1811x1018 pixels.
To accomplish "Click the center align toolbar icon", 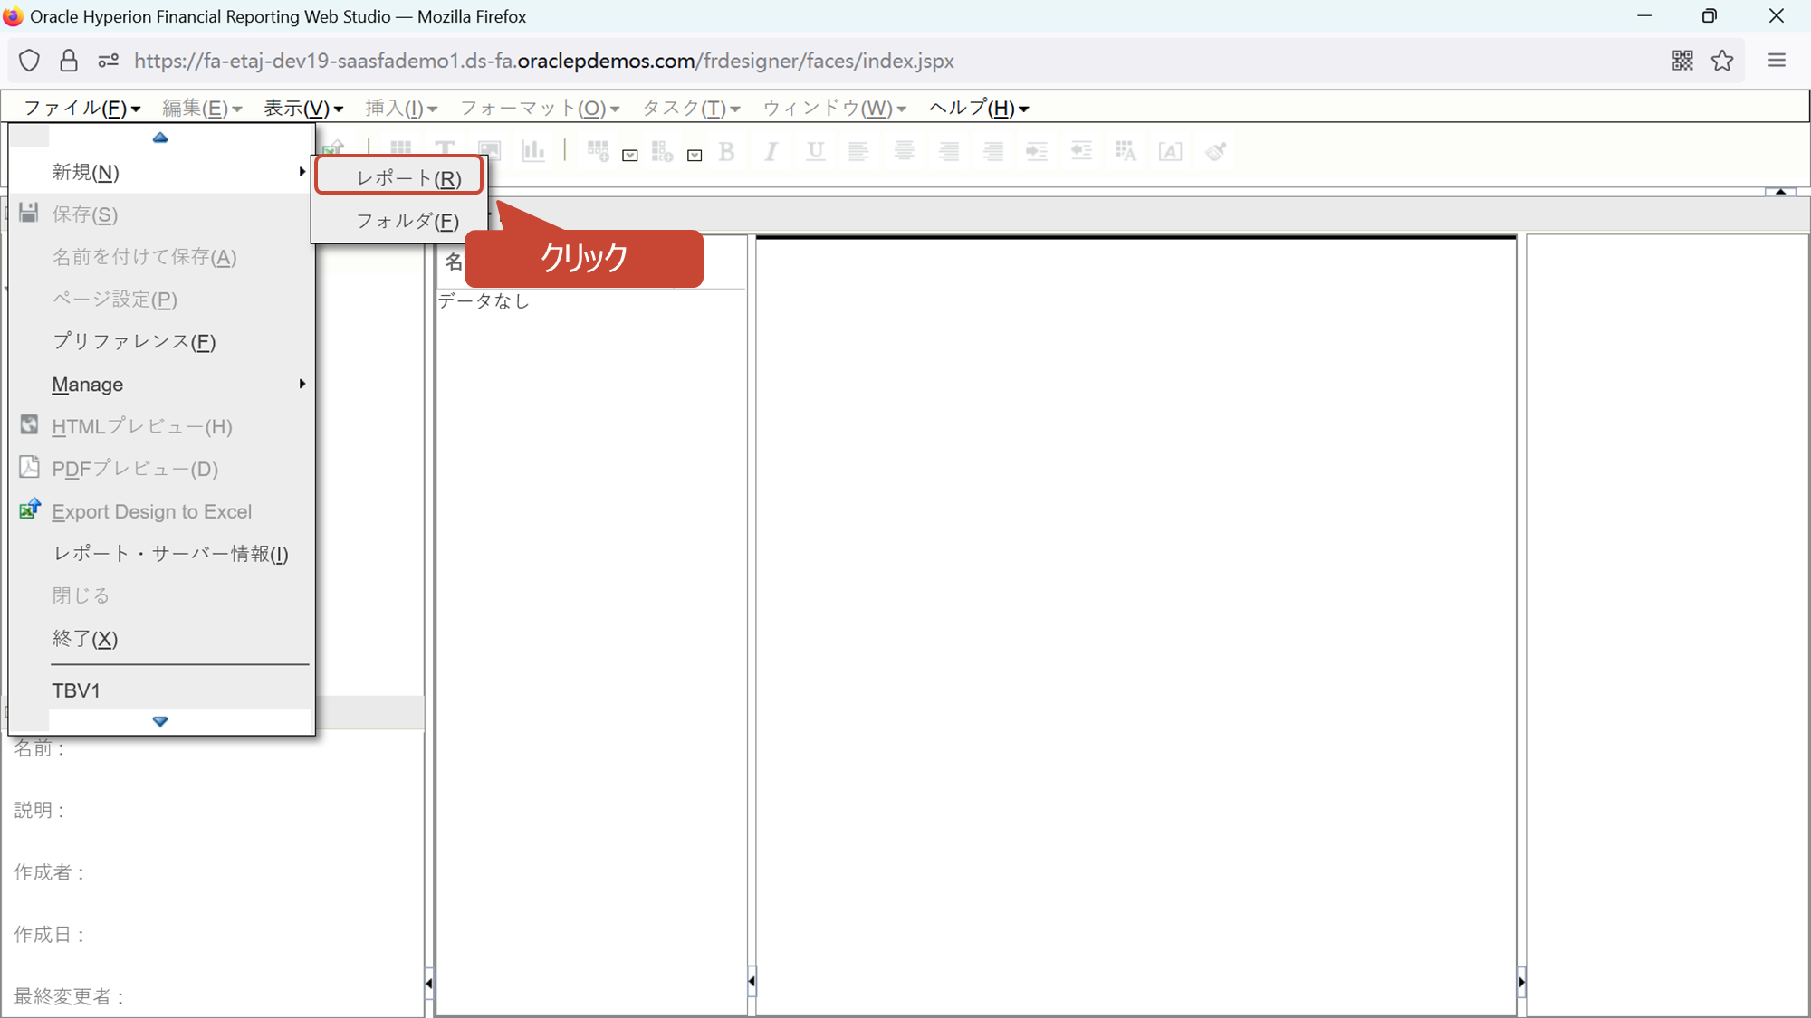I will [x=904, y=151].
